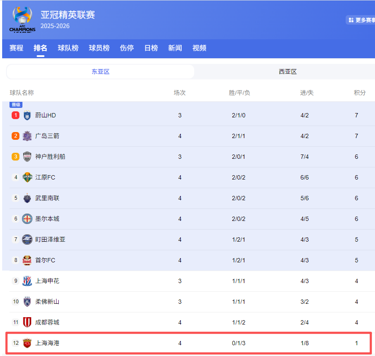375x356 pixels.
Task: Click the yellow rank 3 badge
Action: coord(16,157)
